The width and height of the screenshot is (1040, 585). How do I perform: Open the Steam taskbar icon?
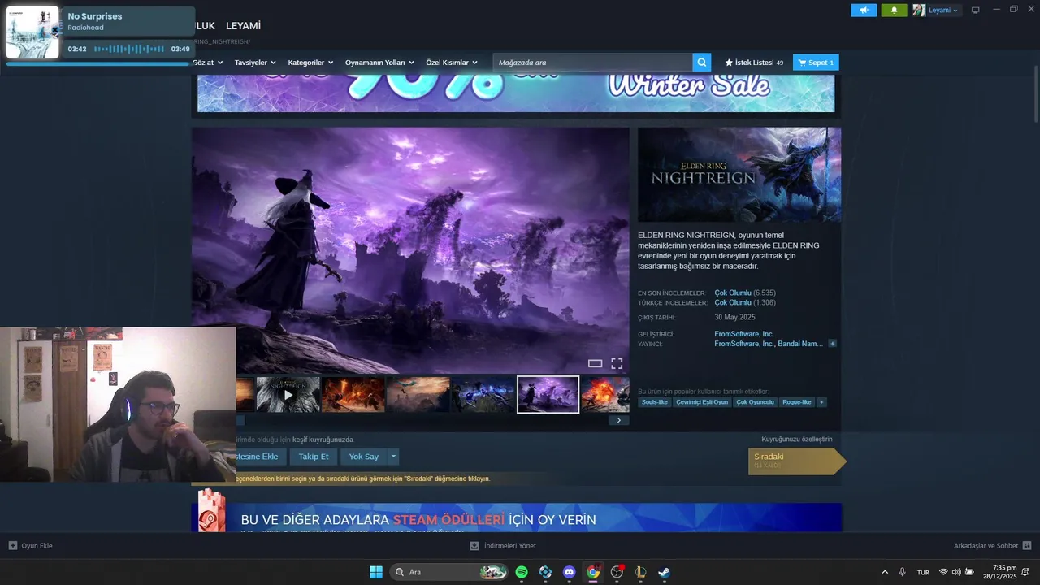coord(664,572)
